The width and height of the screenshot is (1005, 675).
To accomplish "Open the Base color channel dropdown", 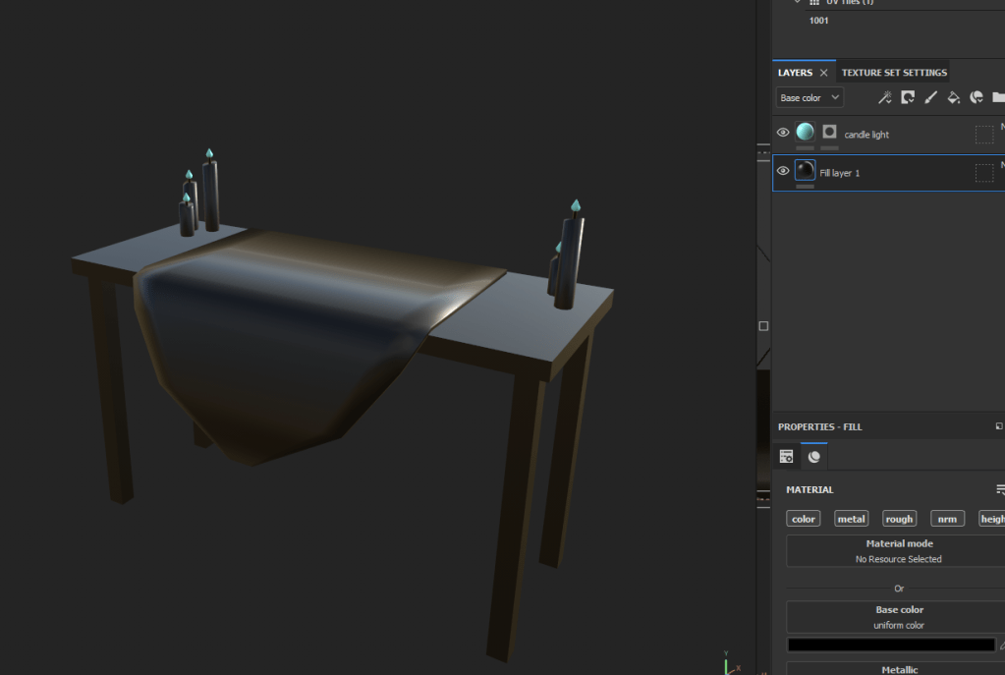I will coord(810,97).
